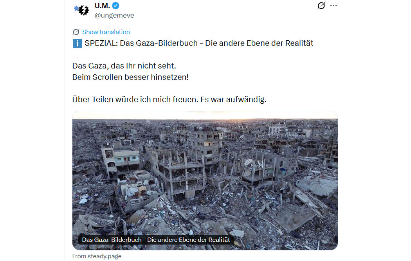This screenshot has width=411, height=261.
Task: Click the collapsed concrete slab at photo right
Action: point(318,185)
